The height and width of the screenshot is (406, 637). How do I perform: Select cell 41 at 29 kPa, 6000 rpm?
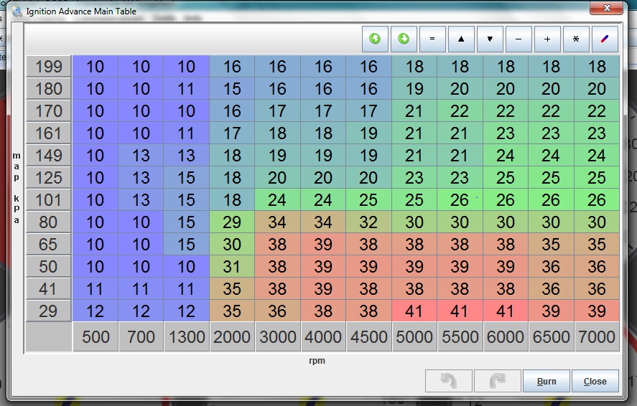click(x=506, y=311)
